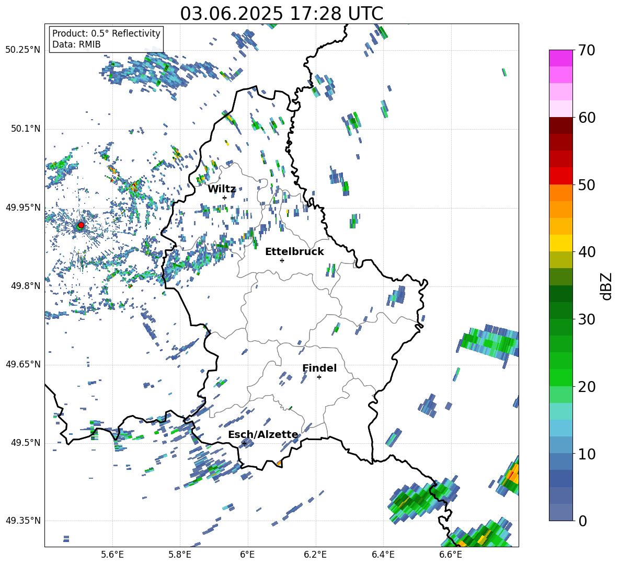Click the Findel city label

pos(319,368)
